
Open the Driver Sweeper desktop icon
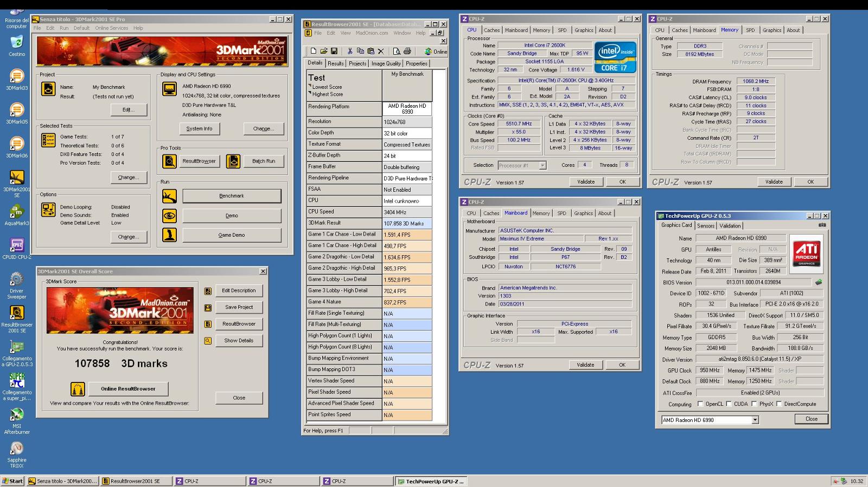[x=17, y=285]
